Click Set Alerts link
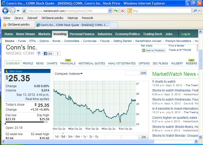This screenshot has height=145, width=203. click(x=146, y=46)
